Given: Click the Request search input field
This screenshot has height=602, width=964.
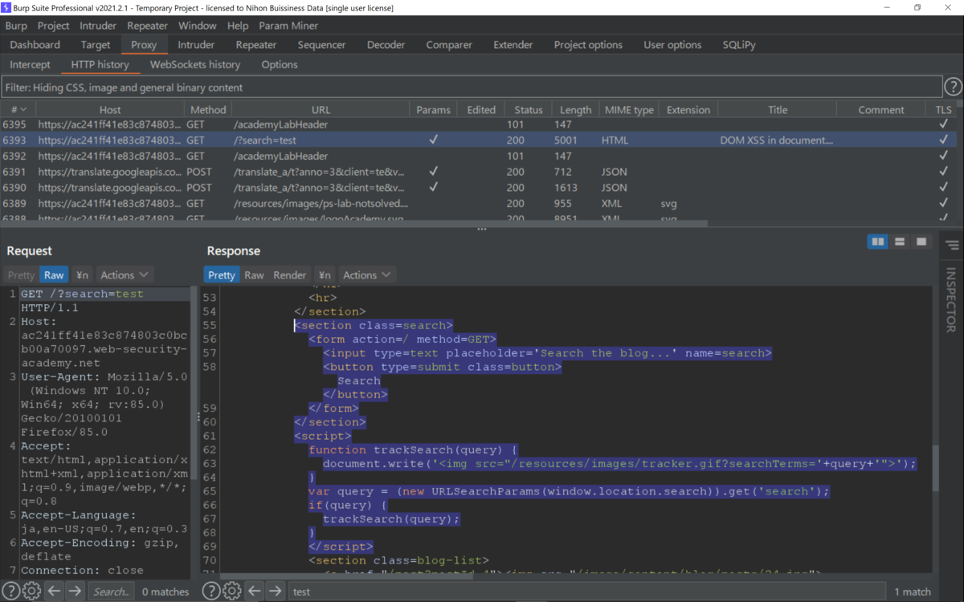Looking at the screenshot, I should coord(111,592).
